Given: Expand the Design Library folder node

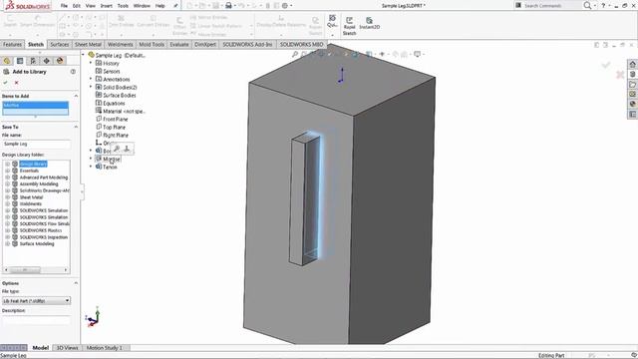Looking at the screenshot, I should (7, 164).
